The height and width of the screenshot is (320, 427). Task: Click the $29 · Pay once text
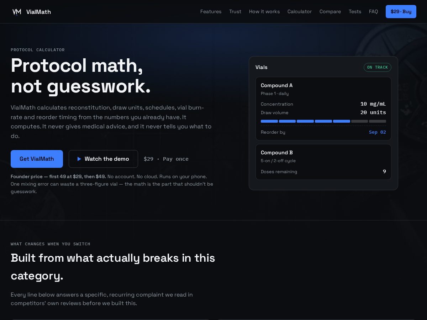coord(166,159)
